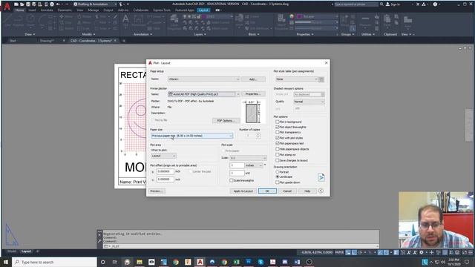
Task: Click the Plot printer icon in quick access
Action: coord(52,4)
